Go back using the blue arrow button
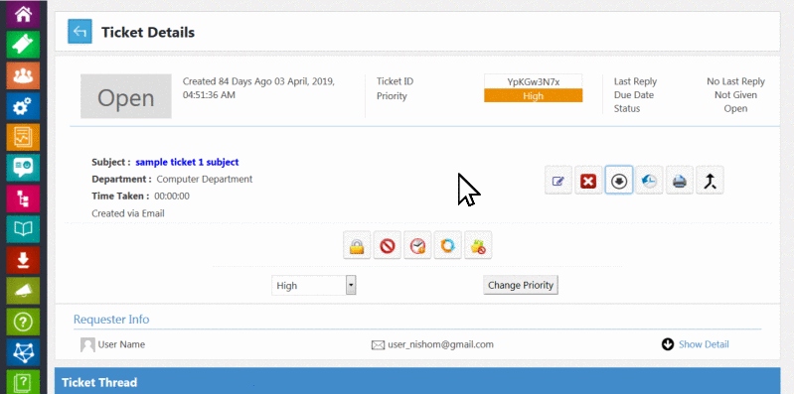This screenshot has height=394, width=794. tap(80, 32)
